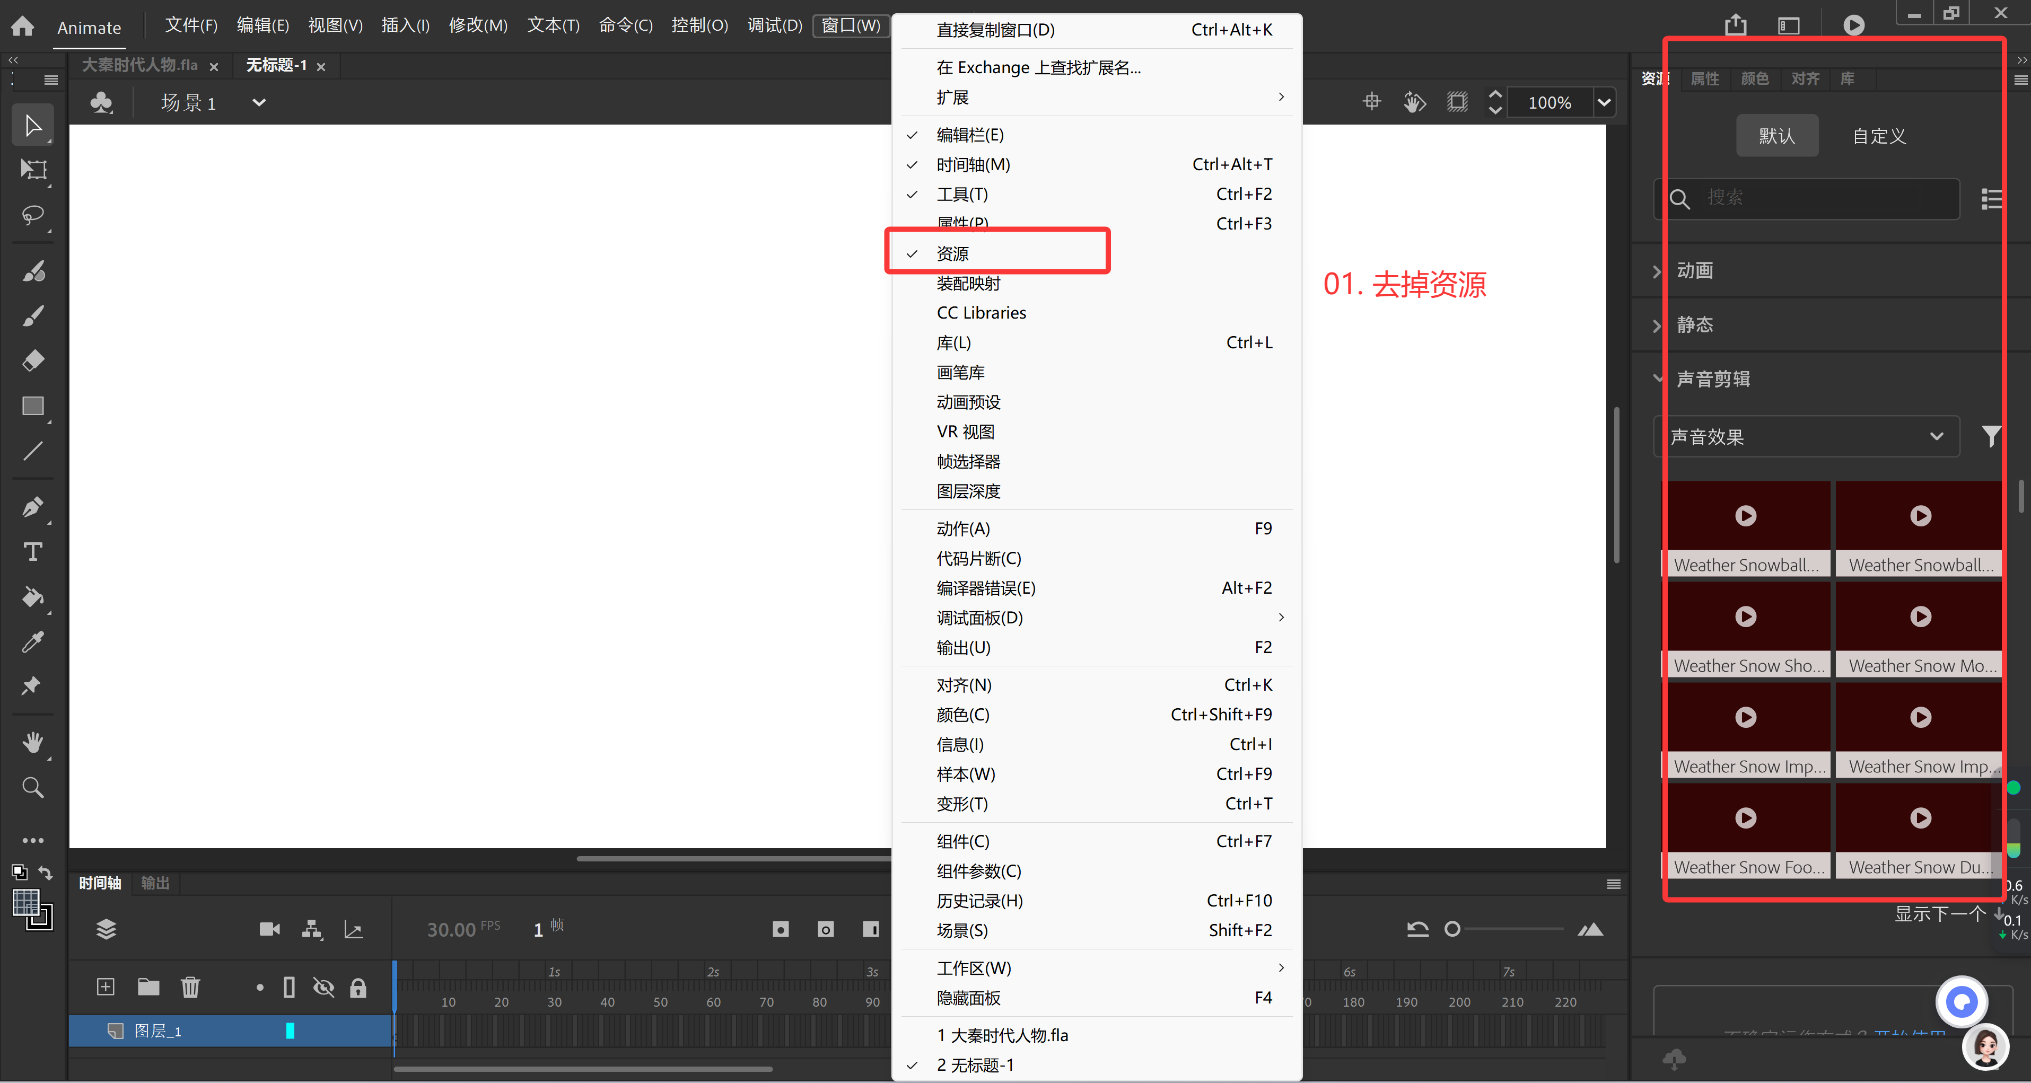This screenshot has height=1083, width=2031.
Task: Select the Free Transform tool
Action: (x=33, y=170)
